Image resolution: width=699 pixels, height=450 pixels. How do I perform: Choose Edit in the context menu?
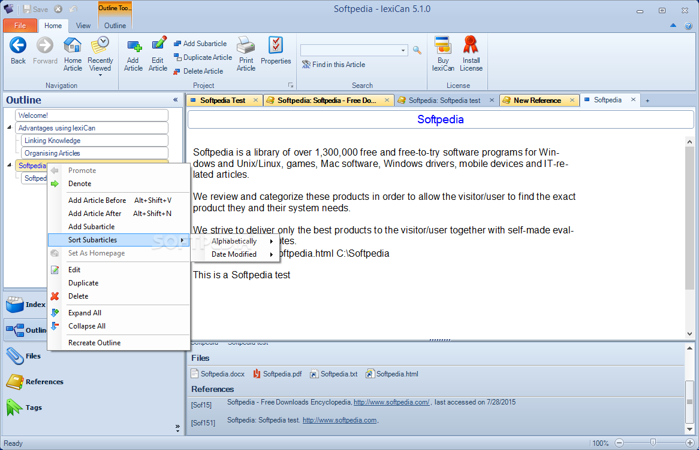119,270
